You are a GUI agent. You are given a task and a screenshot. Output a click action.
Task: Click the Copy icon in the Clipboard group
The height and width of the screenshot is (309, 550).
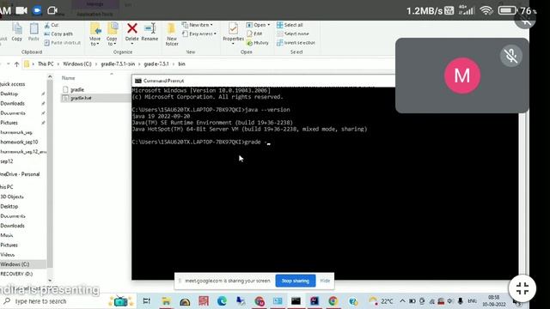coord(17,32)
